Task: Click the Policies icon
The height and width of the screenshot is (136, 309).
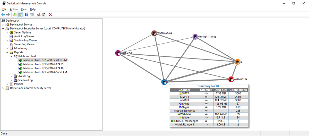Action: (x=11, y=84)
